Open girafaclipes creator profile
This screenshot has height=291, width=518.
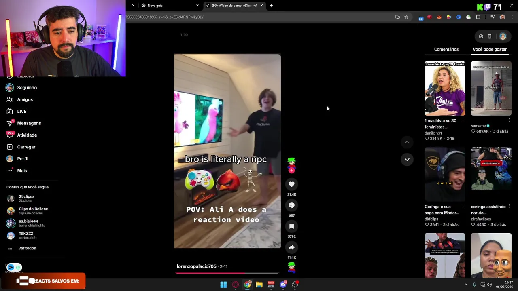tap(481, 219)
